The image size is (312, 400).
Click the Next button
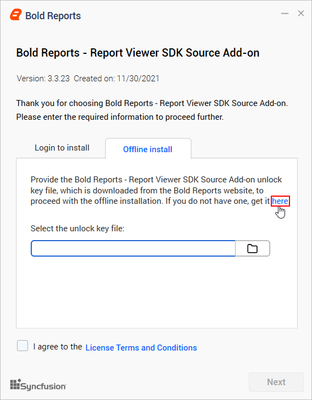pos(276,382)
